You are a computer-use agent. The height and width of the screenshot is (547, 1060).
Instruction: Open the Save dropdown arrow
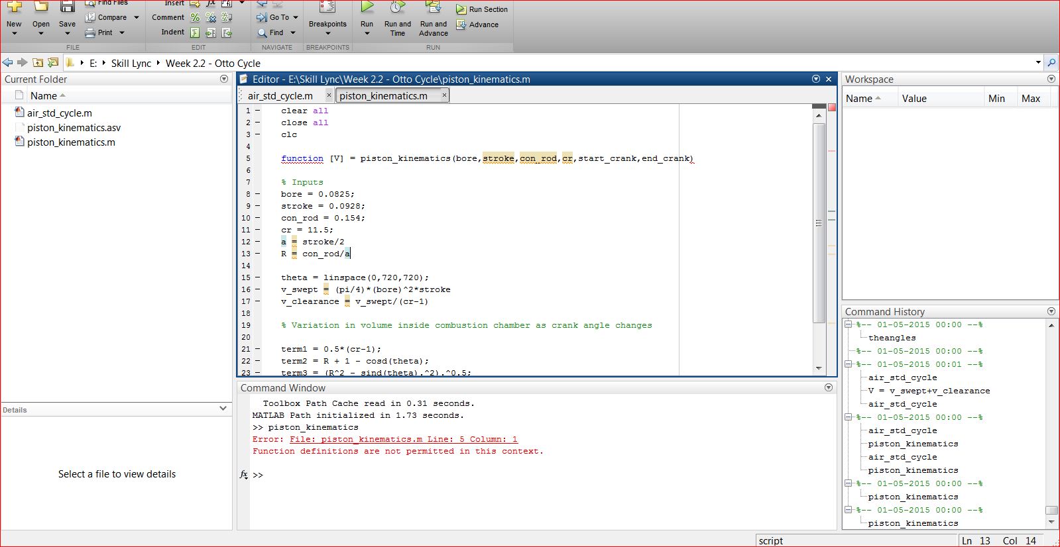click(x=67, y=33)
